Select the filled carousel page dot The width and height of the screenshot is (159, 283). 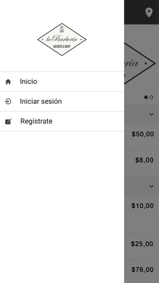click(x=146, y=97)
